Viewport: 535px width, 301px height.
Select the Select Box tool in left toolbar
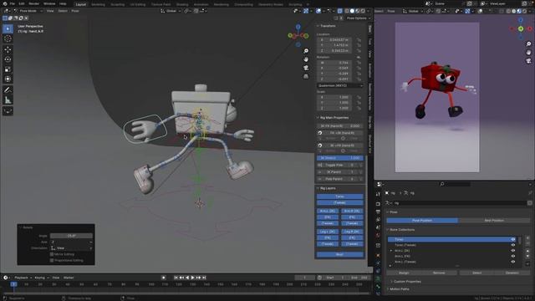click(8, 28)
